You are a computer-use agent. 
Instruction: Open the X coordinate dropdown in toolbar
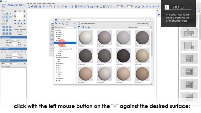pyautogui.click(x=122, y=7)
